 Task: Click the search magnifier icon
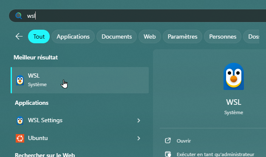coord(19,16)
